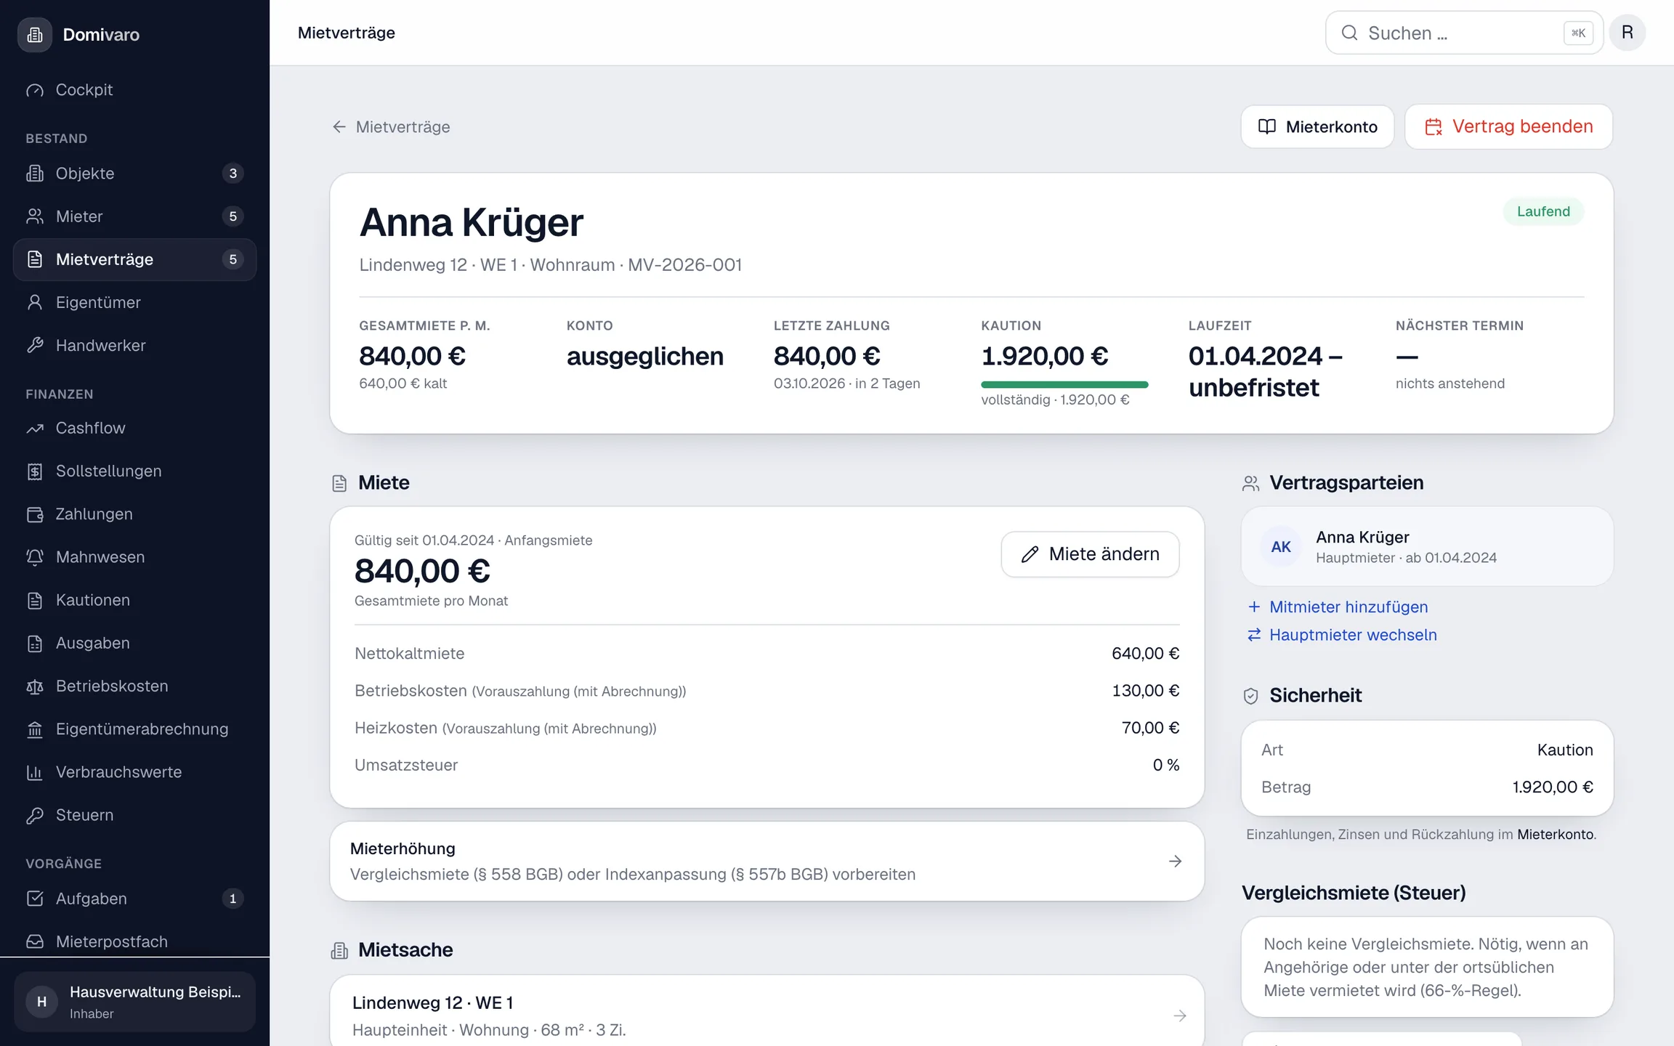Click Hauptmieter wechseln link

1341,635
